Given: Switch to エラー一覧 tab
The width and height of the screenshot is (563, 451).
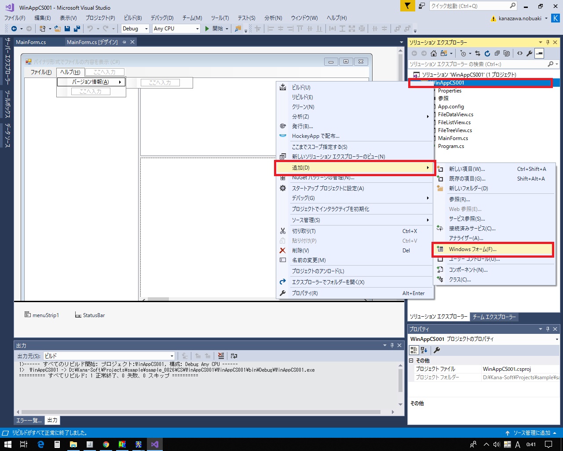Looking at the screenshot, I should (29, 421).
